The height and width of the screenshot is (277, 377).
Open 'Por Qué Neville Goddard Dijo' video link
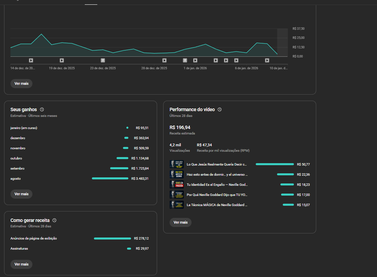[x=217, y=195]
